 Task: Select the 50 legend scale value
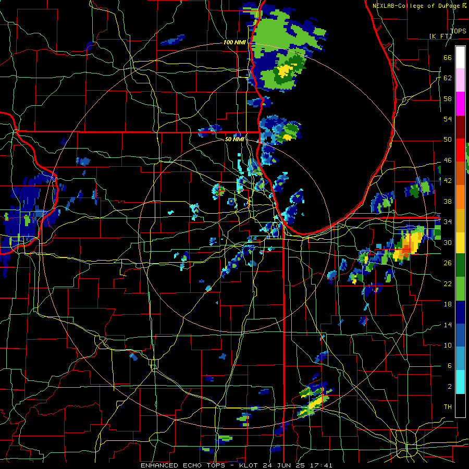point(448,140)
